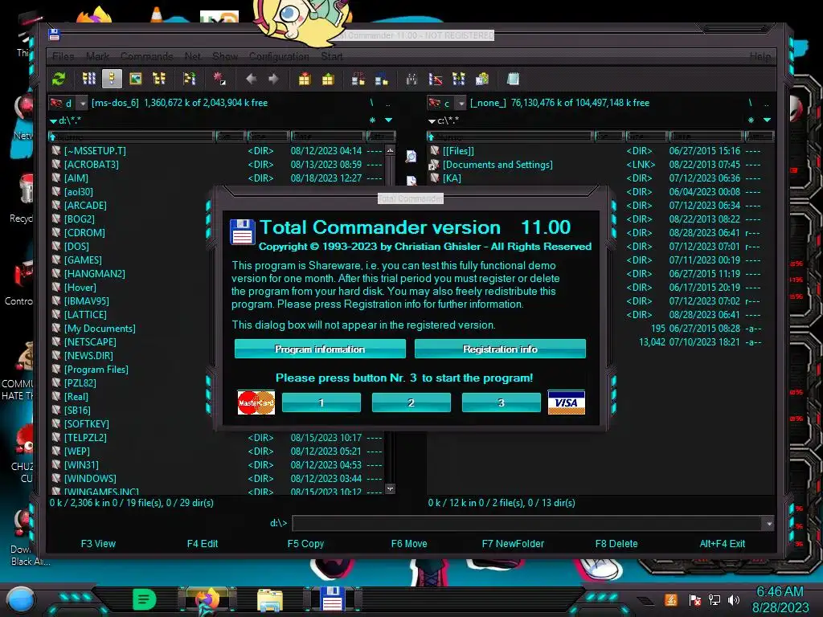Image resolution: width=823 pixels, height=617 pixels.
Task: Click the VISA logo in the dialog
Action: (567, 402)
